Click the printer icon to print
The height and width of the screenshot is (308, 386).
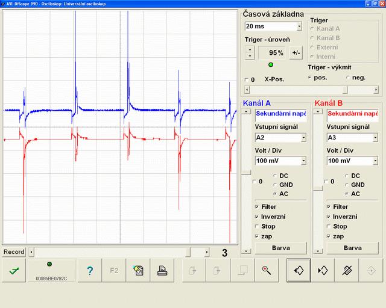[162, 271]
